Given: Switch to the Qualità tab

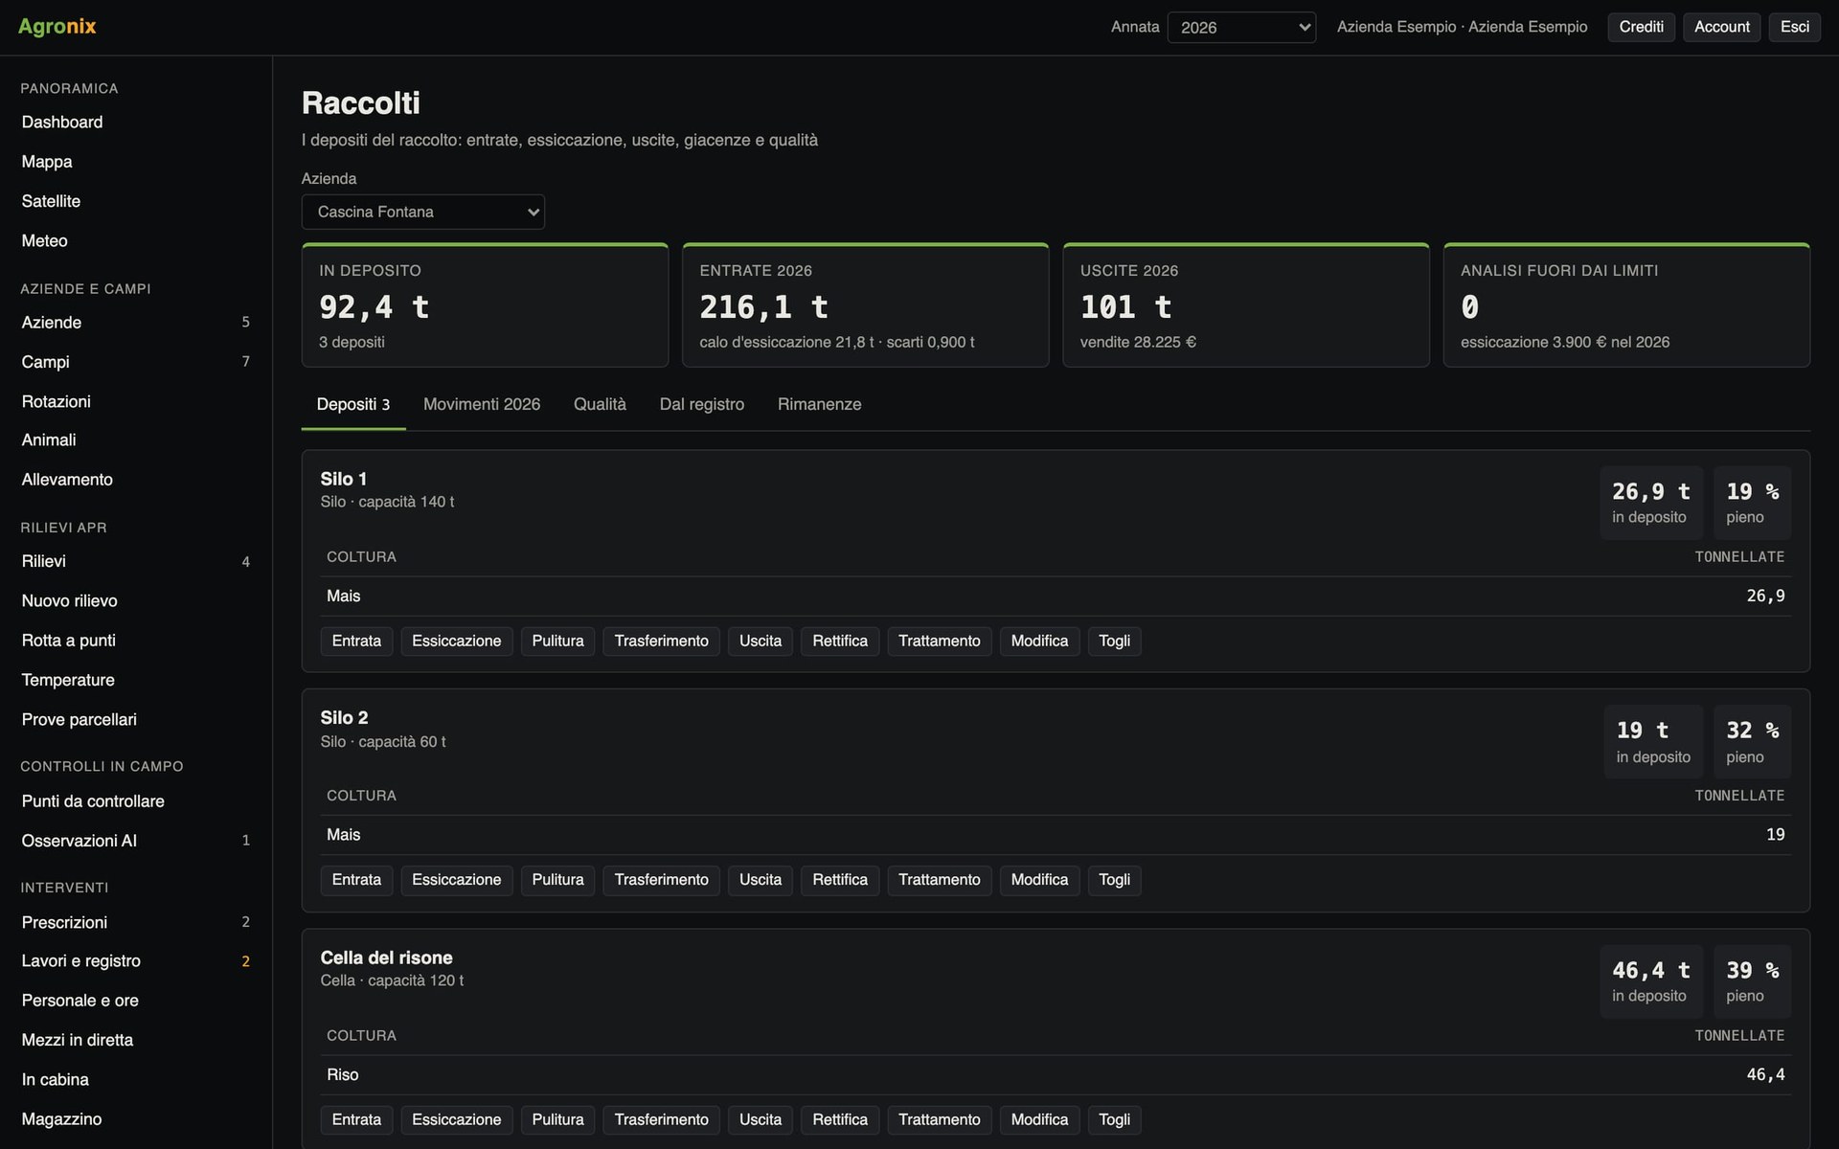Looking at the screenshot, I should tap(600, 404).
